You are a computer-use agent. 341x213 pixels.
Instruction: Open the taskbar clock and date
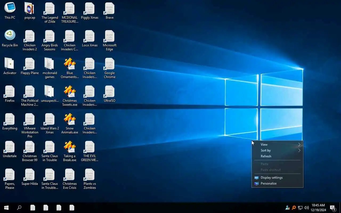318,208
